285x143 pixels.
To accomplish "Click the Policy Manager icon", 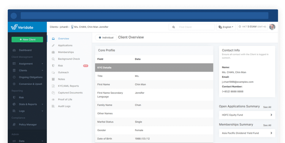I will [14, 125].
